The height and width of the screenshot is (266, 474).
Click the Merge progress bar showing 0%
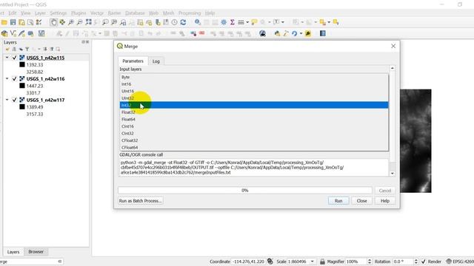tap(245, 191)
